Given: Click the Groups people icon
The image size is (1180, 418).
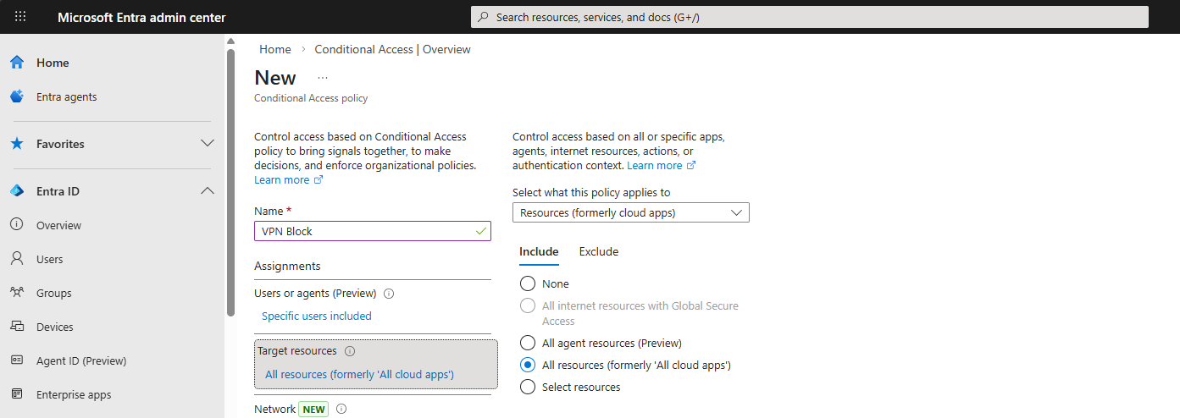Looking at the screenshot, I should point(17,293).
